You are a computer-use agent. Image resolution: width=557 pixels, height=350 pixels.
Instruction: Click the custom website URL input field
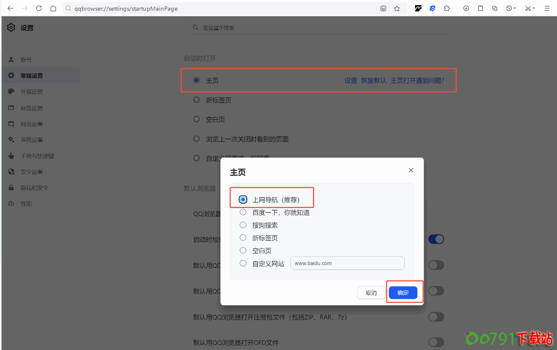click(x=347, y=263)
